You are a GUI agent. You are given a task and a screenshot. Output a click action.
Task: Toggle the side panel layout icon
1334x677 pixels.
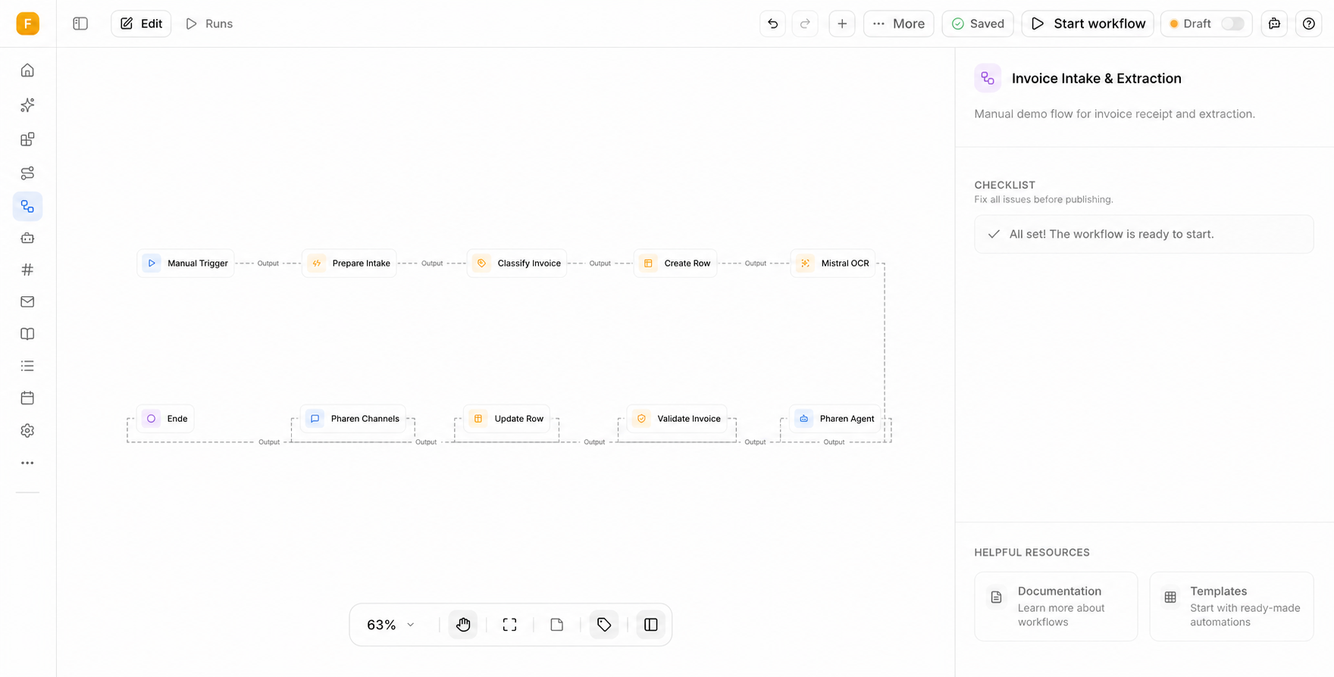point(651,625)
